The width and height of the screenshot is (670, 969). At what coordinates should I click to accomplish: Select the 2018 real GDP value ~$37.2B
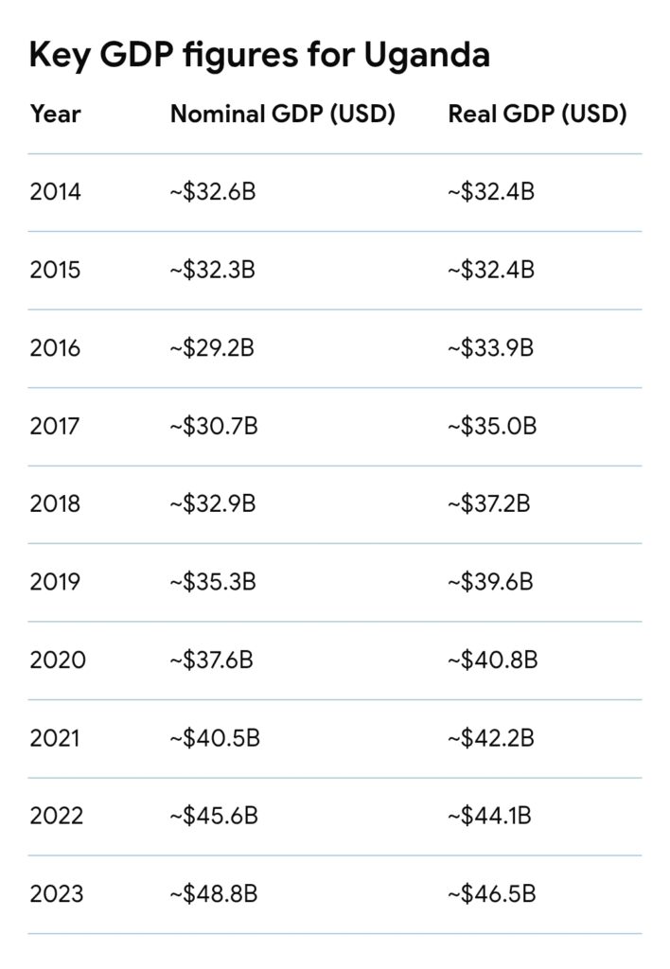coord(489,503)
